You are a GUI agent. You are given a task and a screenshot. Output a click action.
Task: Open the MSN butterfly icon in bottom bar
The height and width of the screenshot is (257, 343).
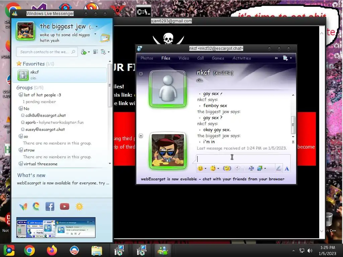point(23,206)
